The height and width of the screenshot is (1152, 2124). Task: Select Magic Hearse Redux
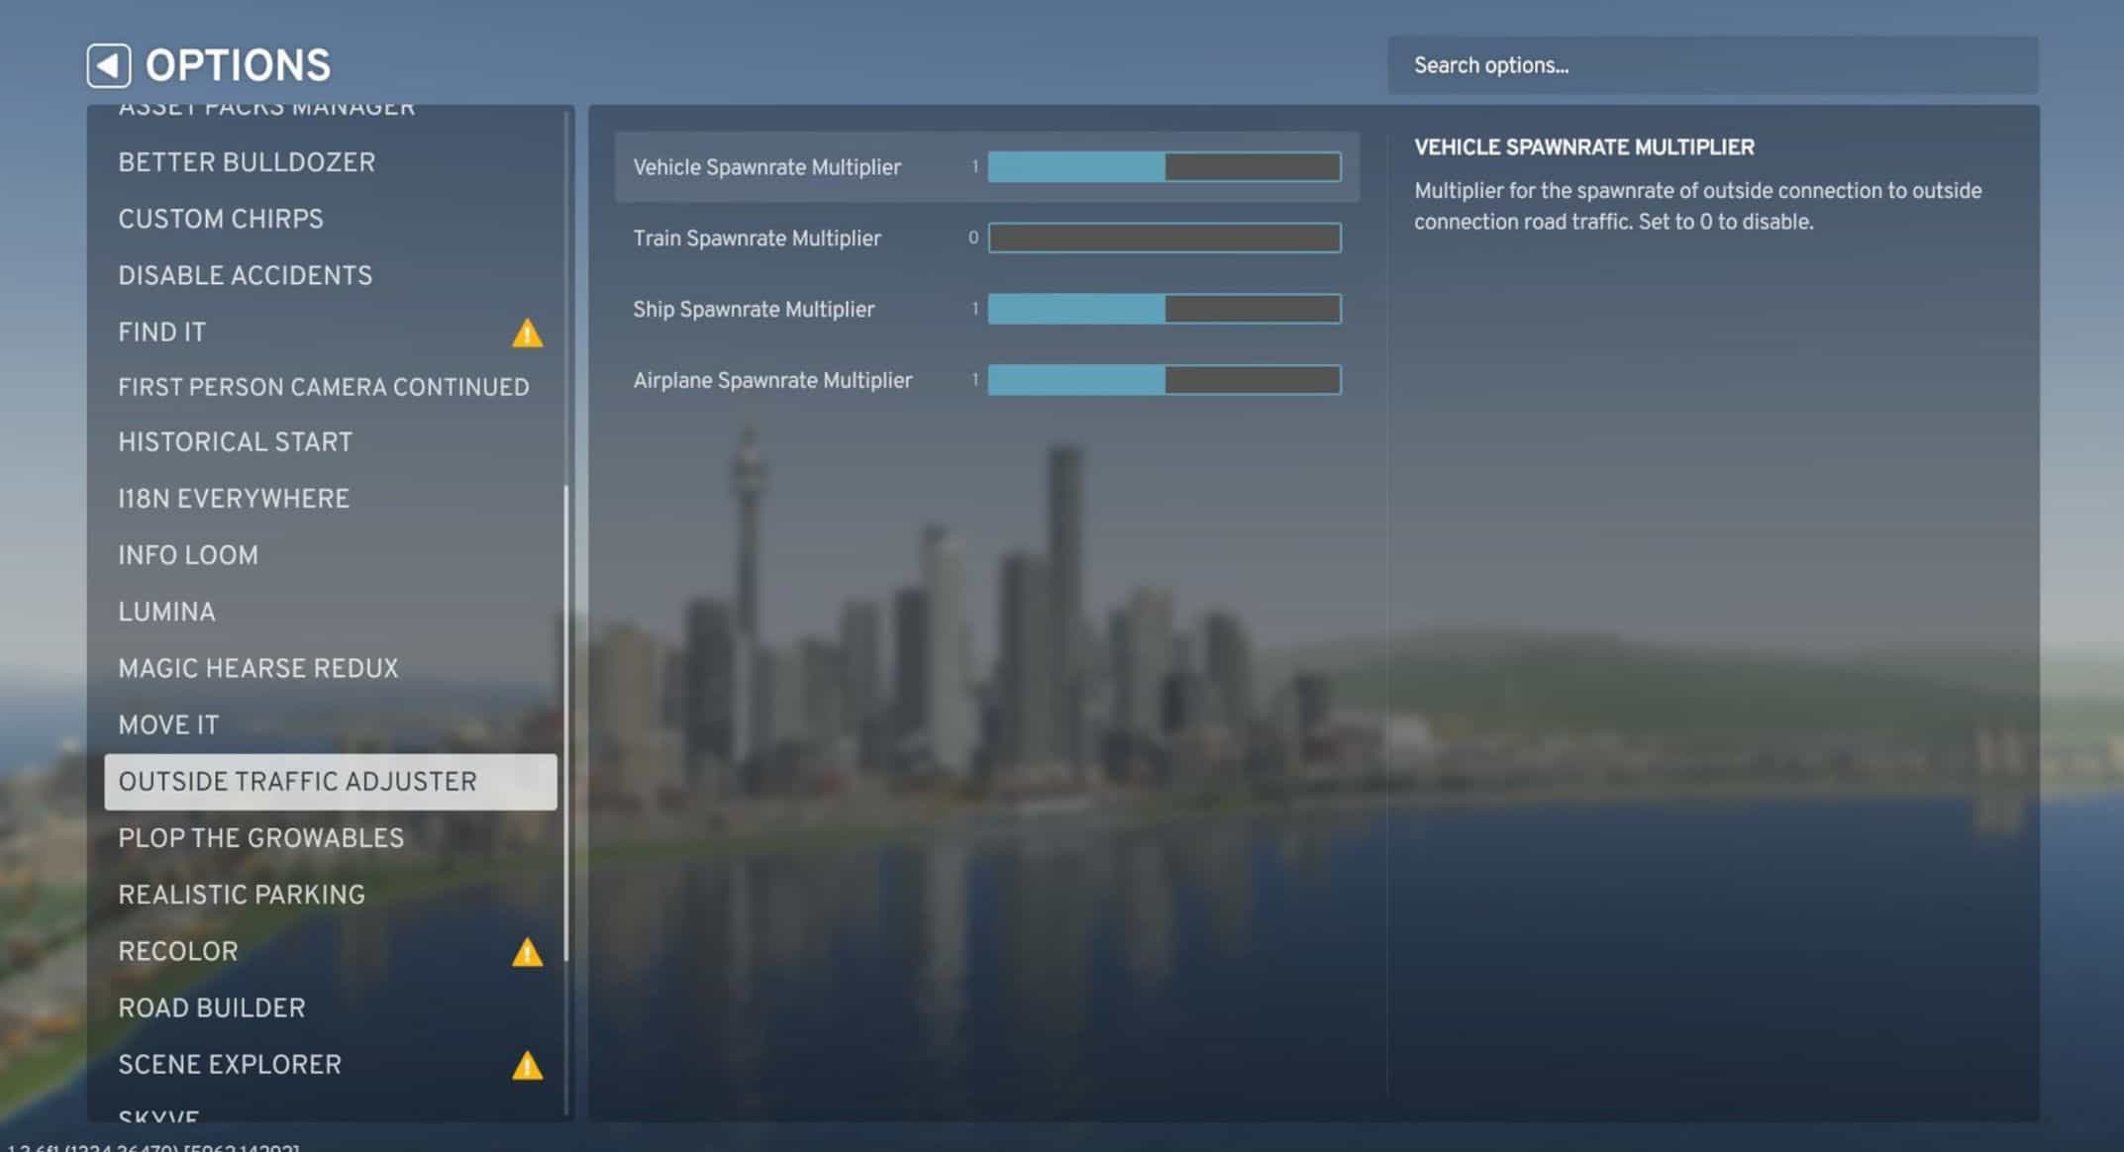coord(257,669)
